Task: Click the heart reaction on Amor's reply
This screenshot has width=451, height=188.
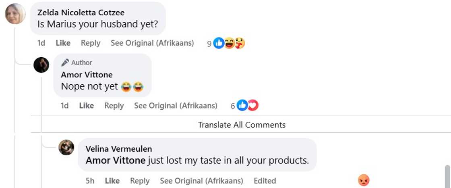Action: pyautogui.click(x=253, y=106)
